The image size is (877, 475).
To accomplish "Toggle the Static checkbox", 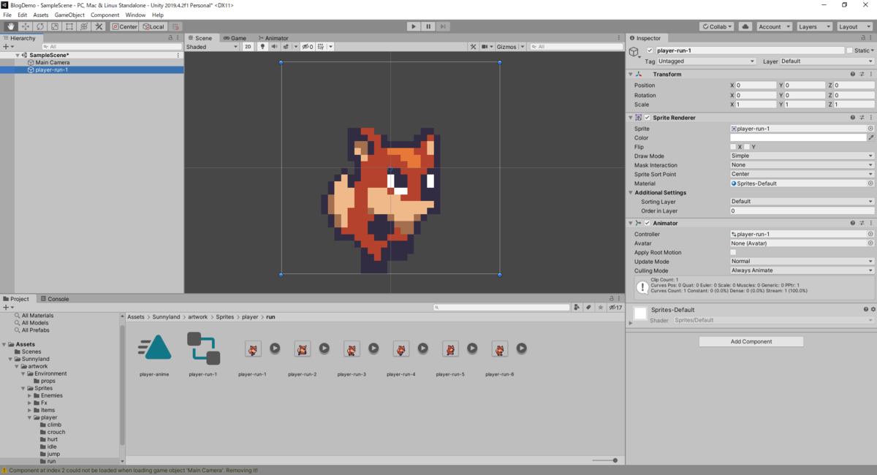I will click(850, 50).
